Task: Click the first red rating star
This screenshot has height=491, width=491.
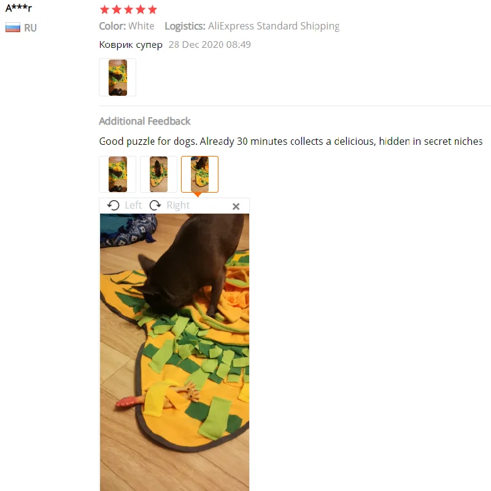Action: pyautogui.click(x=104, y=10)
